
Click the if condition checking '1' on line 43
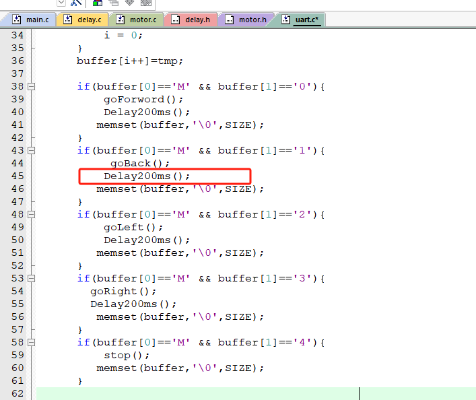pos(201,151)
